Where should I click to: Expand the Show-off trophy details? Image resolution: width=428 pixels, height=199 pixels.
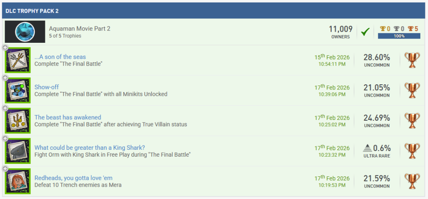(x=5, y=78)
